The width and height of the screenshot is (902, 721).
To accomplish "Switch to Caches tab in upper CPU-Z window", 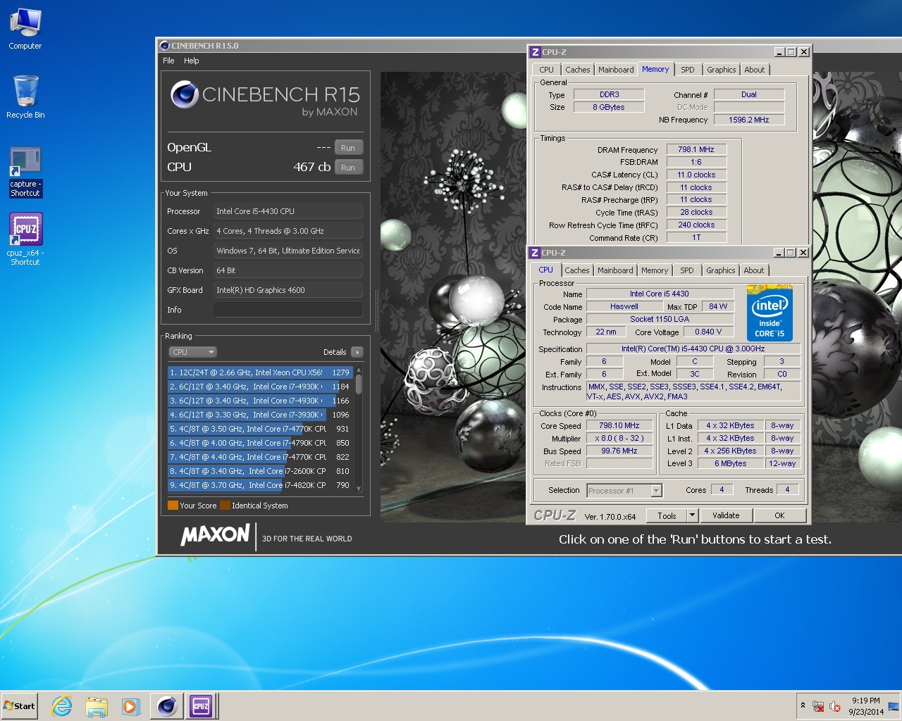I will 578,70.
